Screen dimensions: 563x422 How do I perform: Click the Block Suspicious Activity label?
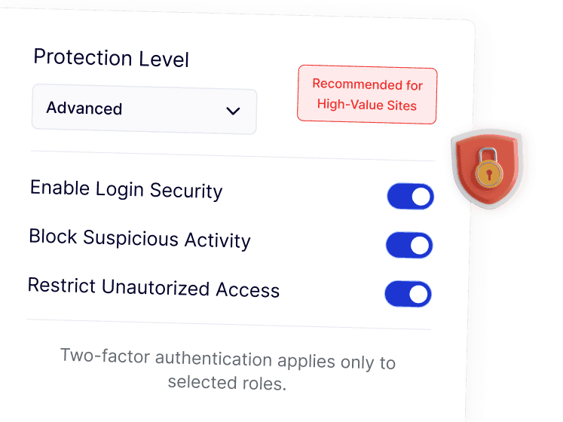pyautogui.click(x=139, y=239)
